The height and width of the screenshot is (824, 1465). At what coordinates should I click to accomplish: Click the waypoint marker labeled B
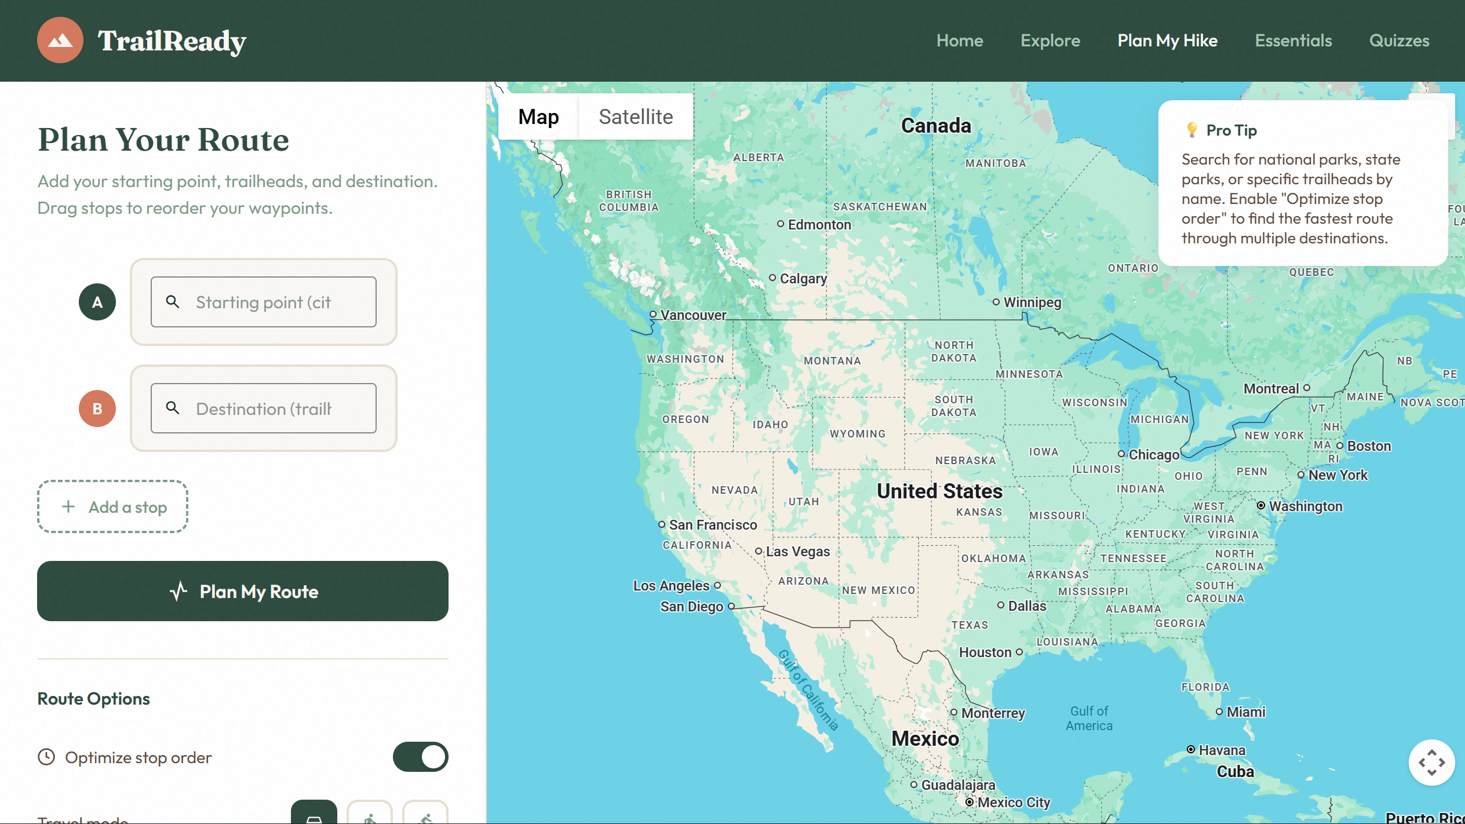click(97, 409)
